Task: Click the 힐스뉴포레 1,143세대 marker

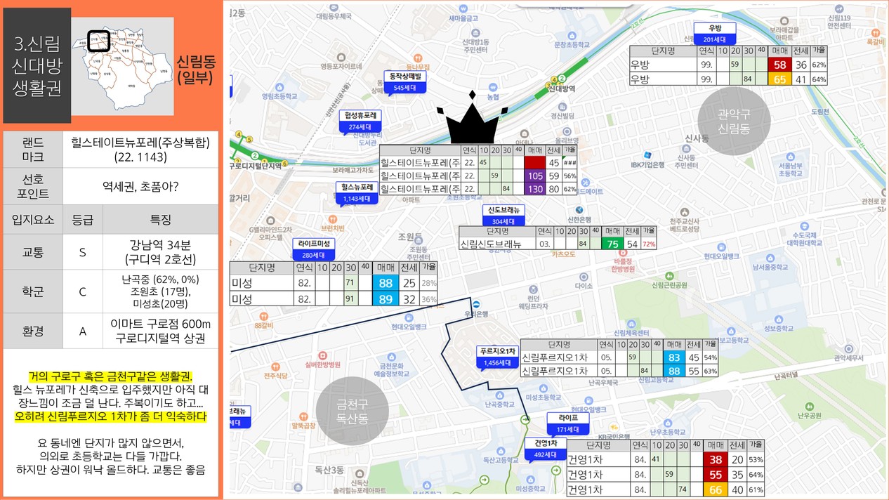Action: [x=357, y=193]
